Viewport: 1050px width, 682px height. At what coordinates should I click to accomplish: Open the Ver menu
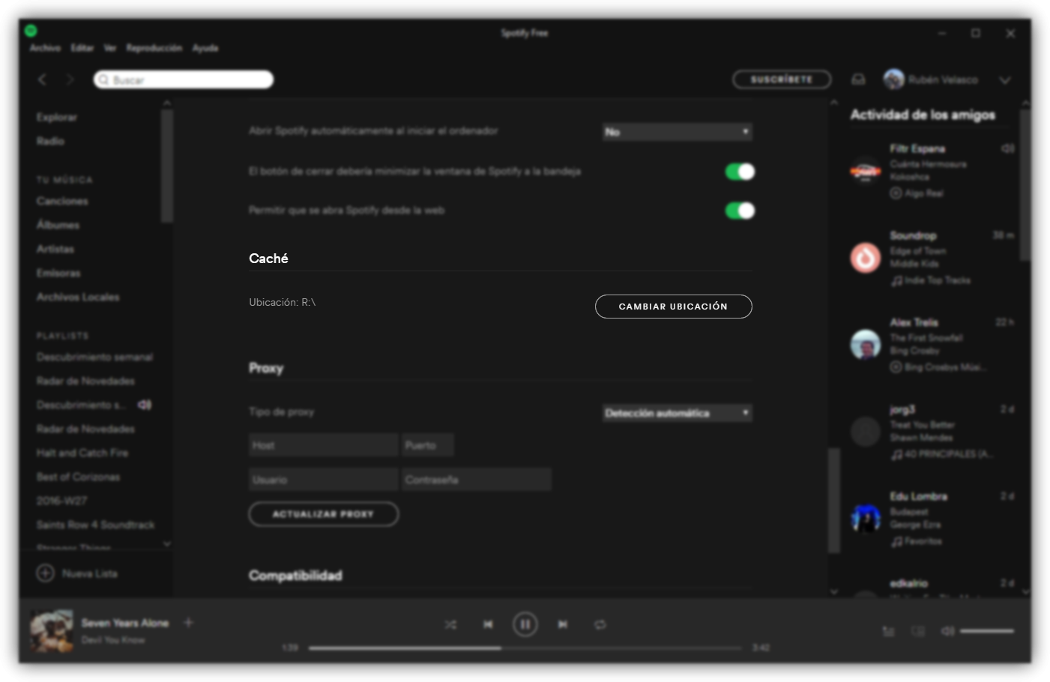[x=110, y=48]
